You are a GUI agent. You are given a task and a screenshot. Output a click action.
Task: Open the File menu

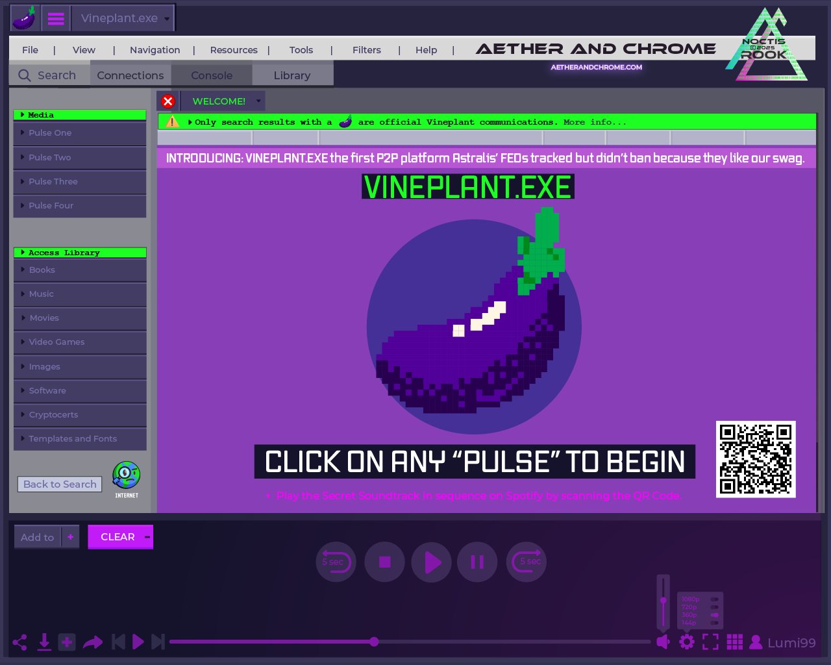[x=30, y=50]
